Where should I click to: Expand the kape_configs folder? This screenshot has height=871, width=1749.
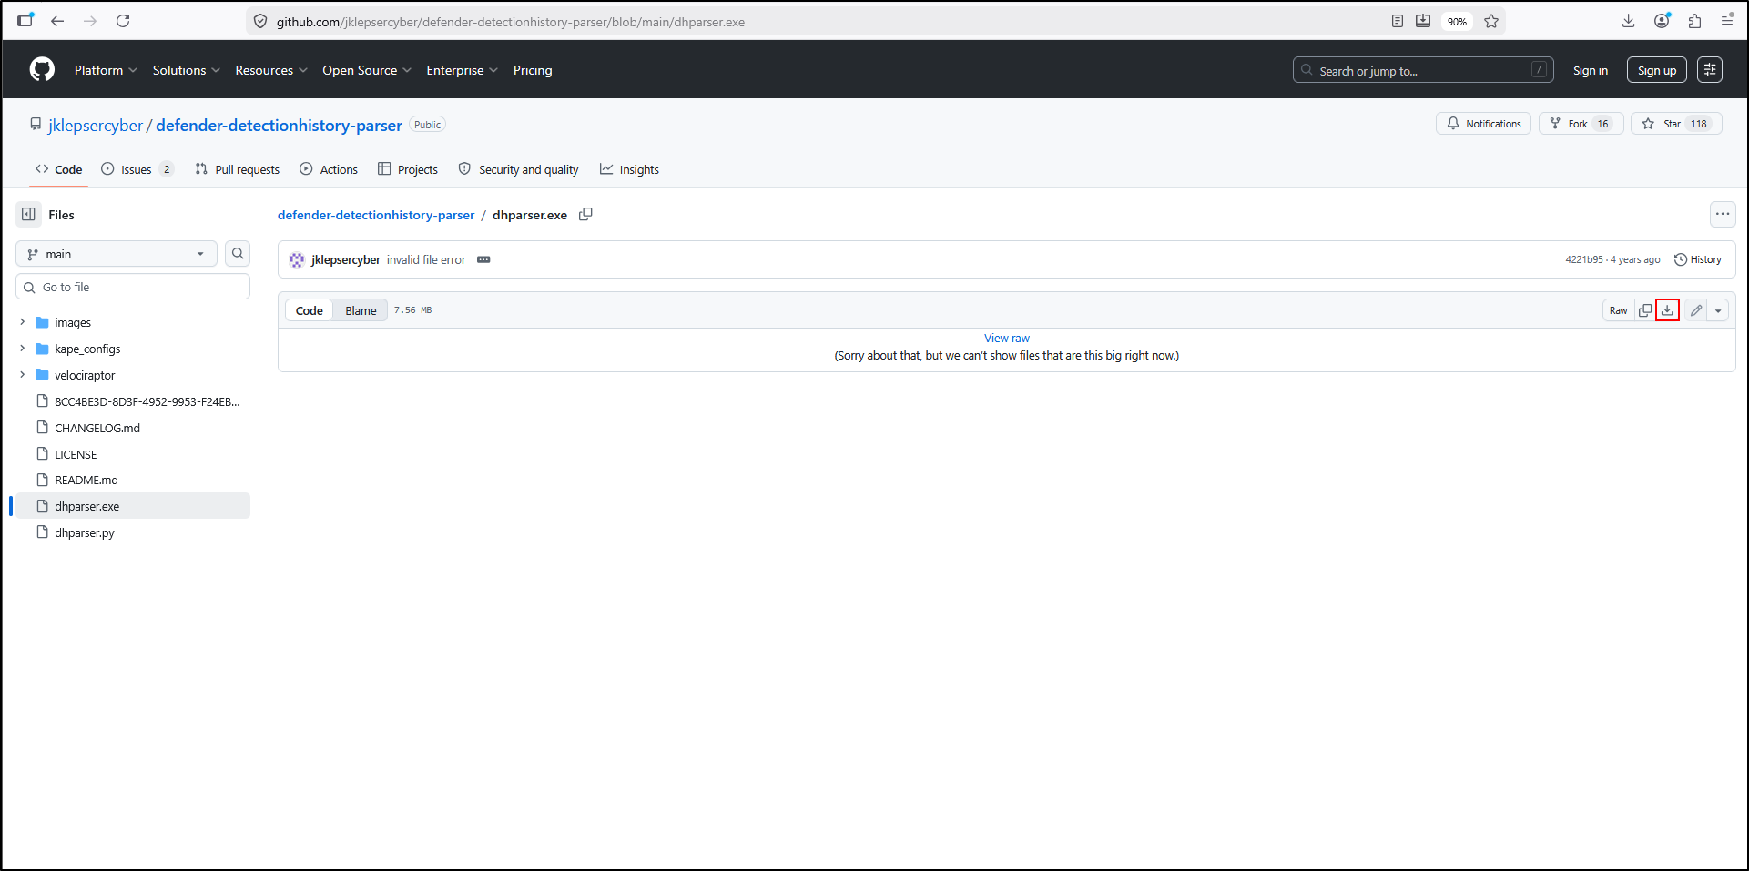click(x=23, y=349)
